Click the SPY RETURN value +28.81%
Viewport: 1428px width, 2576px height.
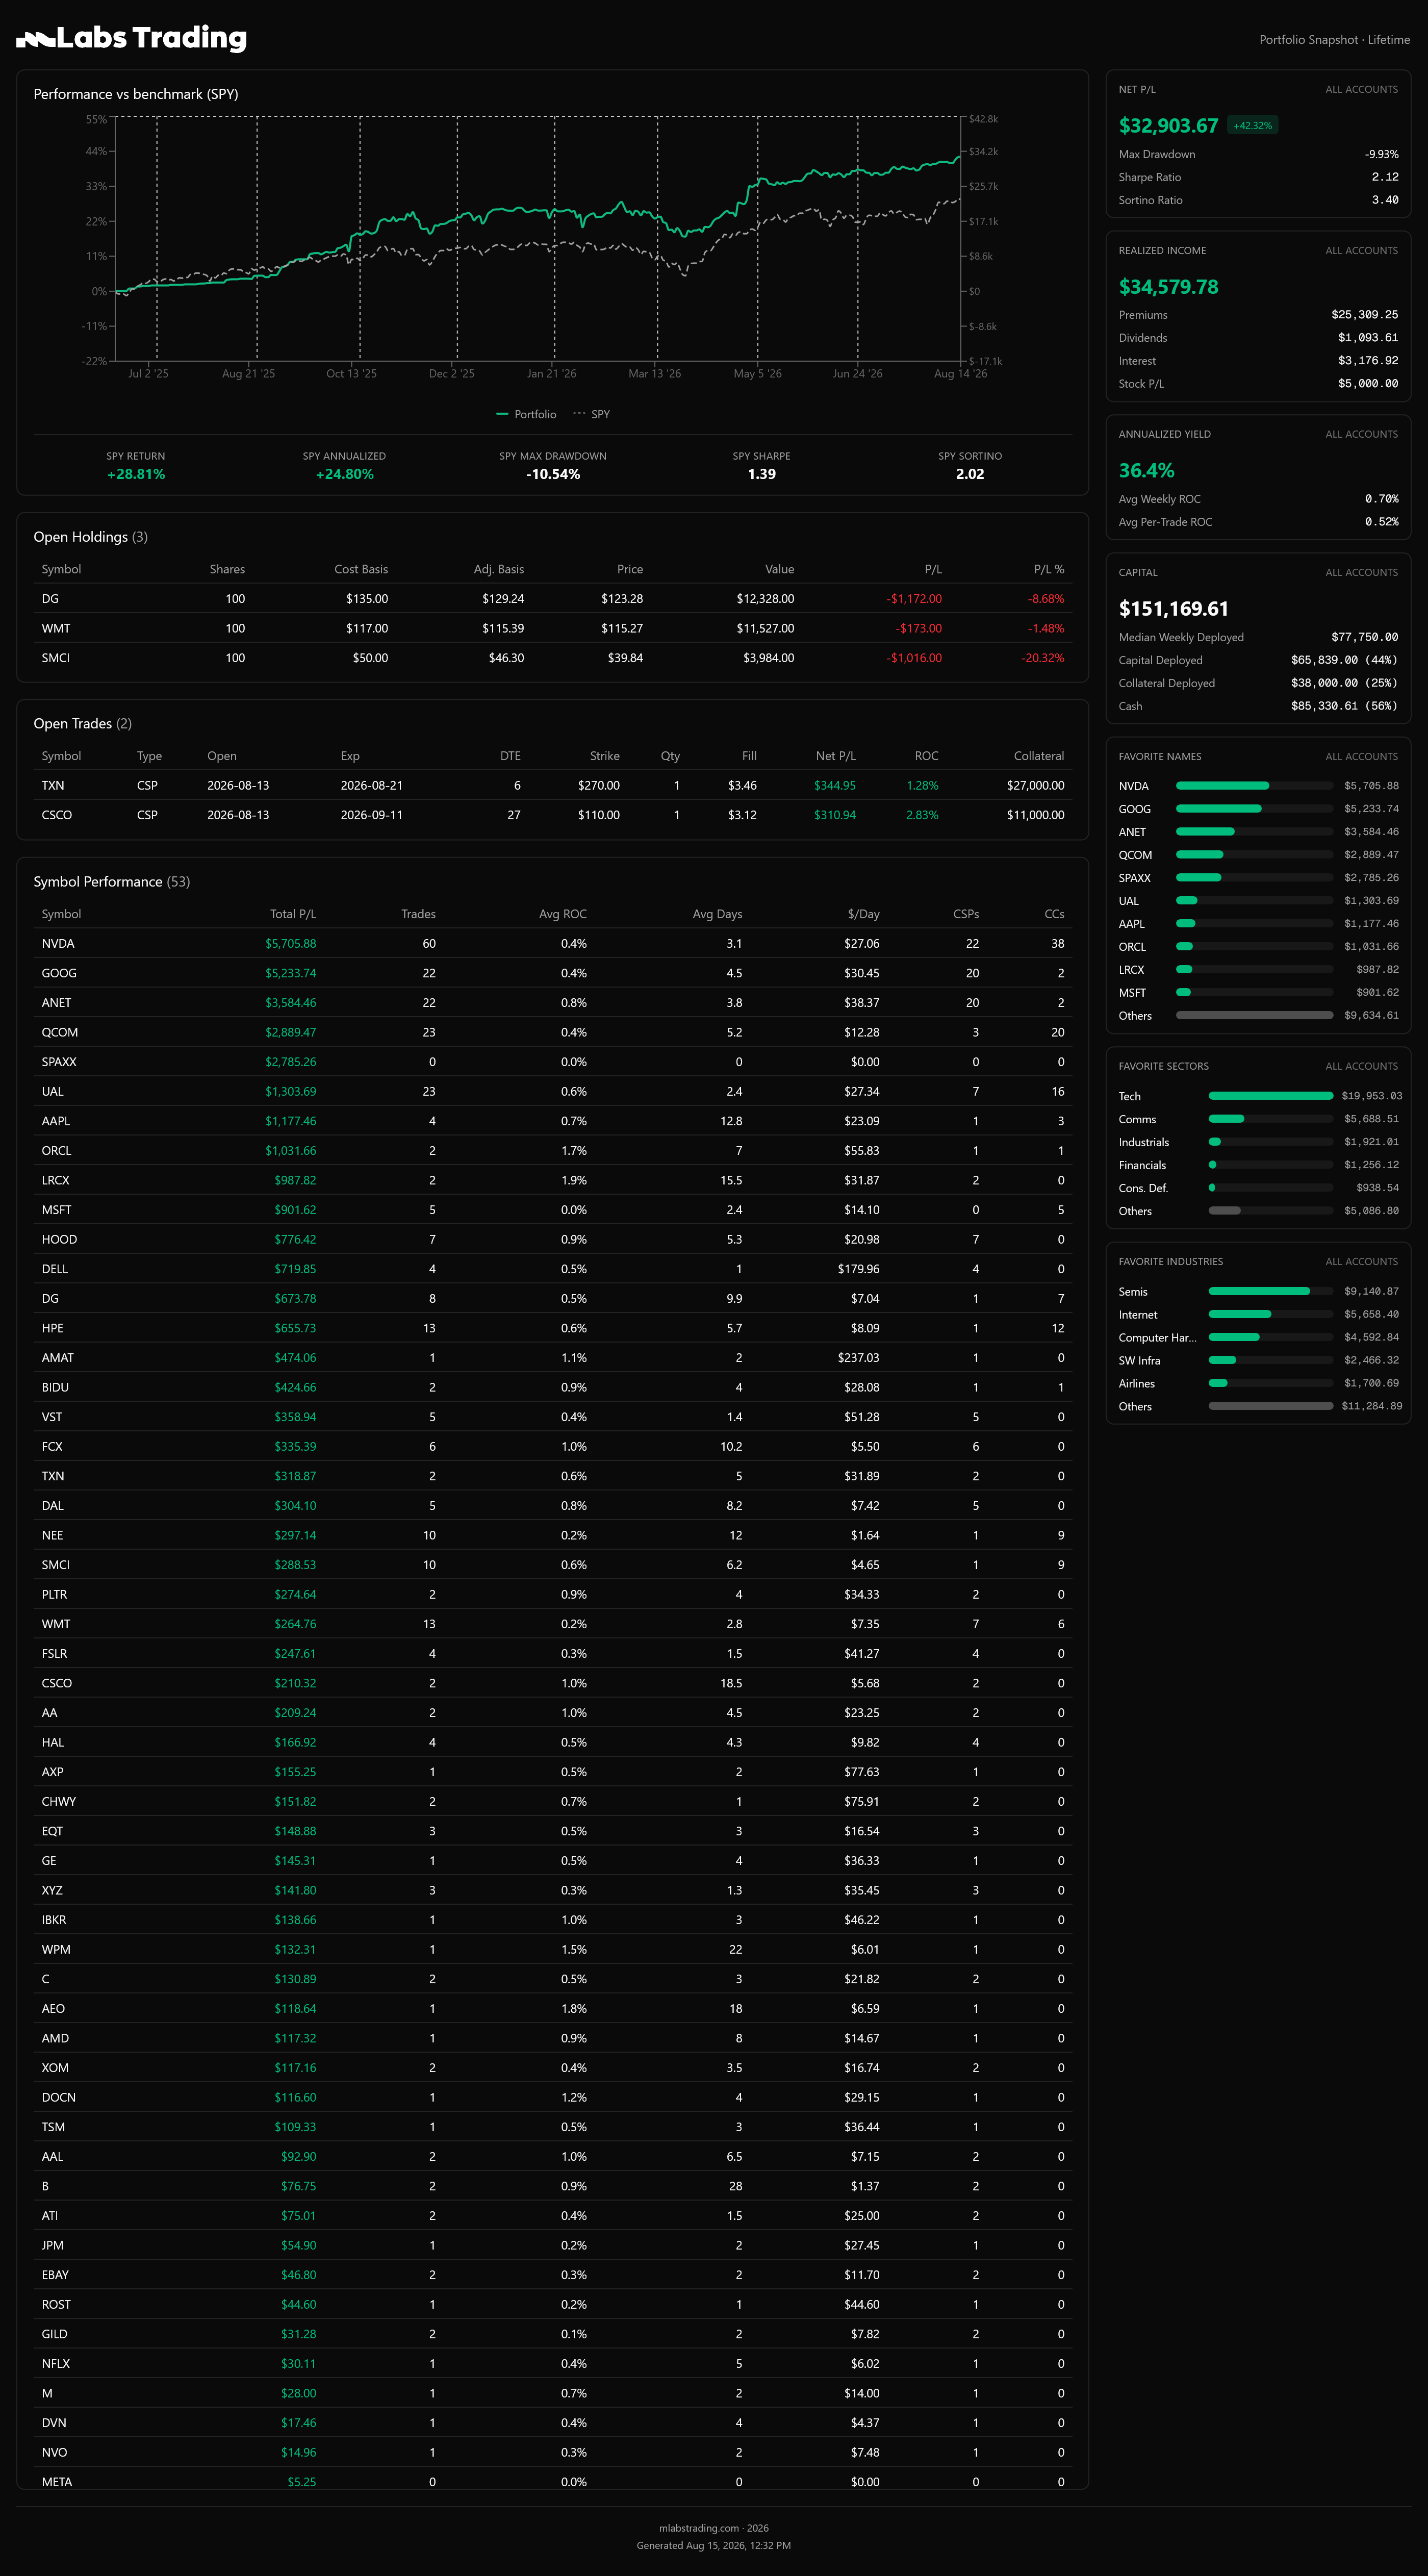[x=136, y=474]
